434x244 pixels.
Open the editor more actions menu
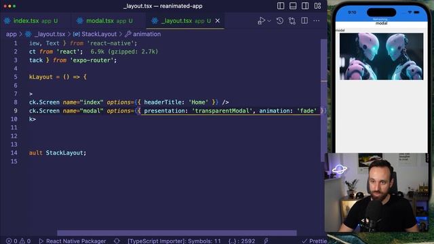(317, 20)
